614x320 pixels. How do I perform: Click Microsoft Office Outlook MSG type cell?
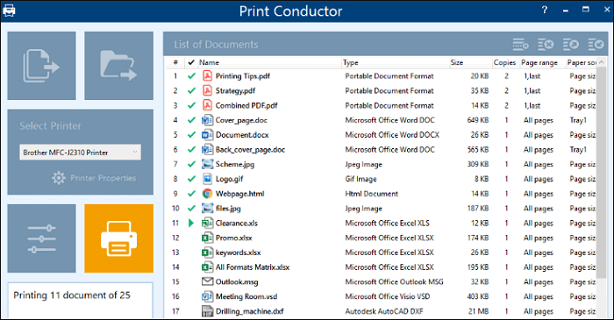[394, 281]
